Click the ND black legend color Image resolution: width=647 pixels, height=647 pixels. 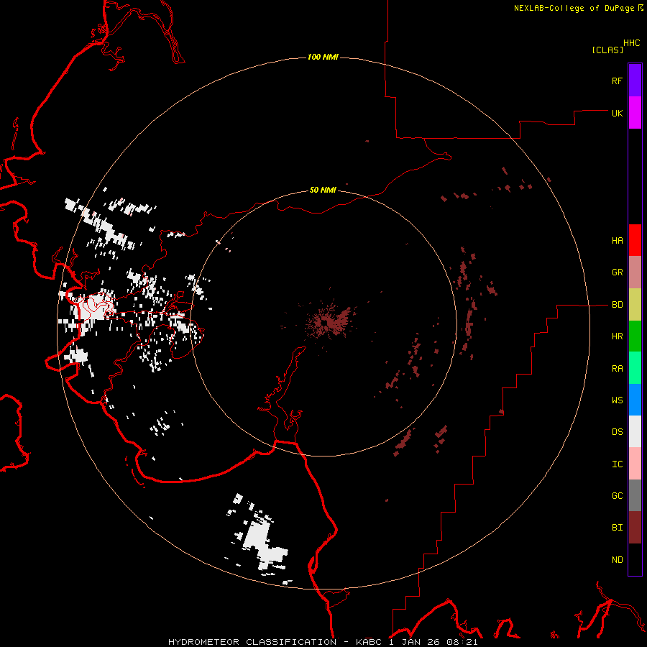point(635,559)
